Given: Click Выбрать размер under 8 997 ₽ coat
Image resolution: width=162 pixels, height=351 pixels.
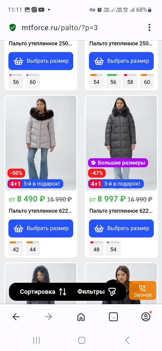Looking at the screenshot, I should 121,228.
